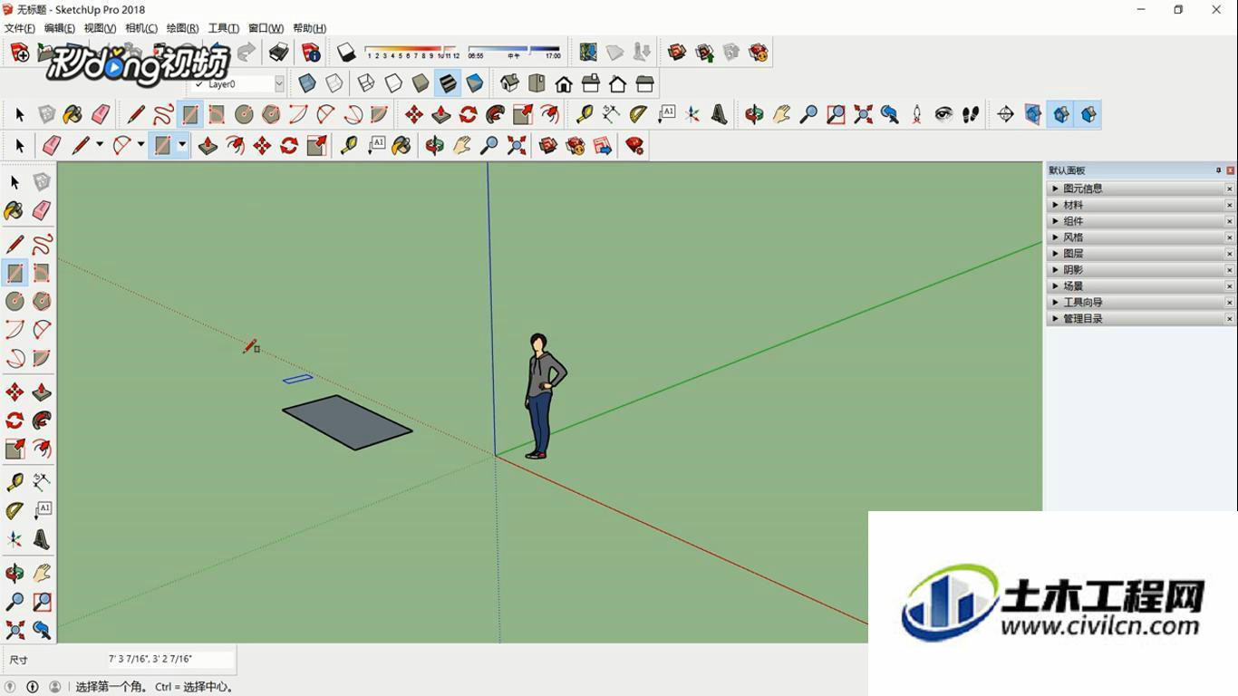Open Model Info icon beside the printer
1238x696 pixels.
pyautogui.click(x=311, y=53)
